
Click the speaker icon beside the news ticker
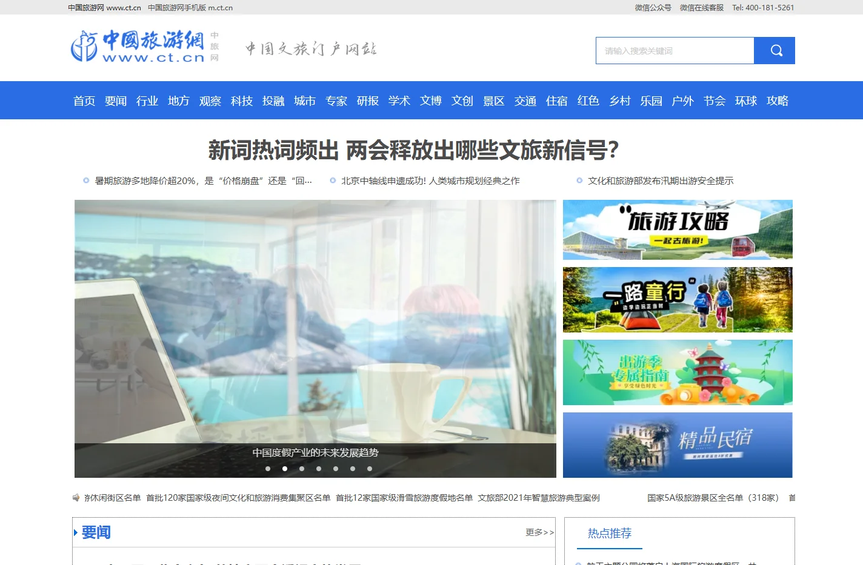click(x=76, y=498)
